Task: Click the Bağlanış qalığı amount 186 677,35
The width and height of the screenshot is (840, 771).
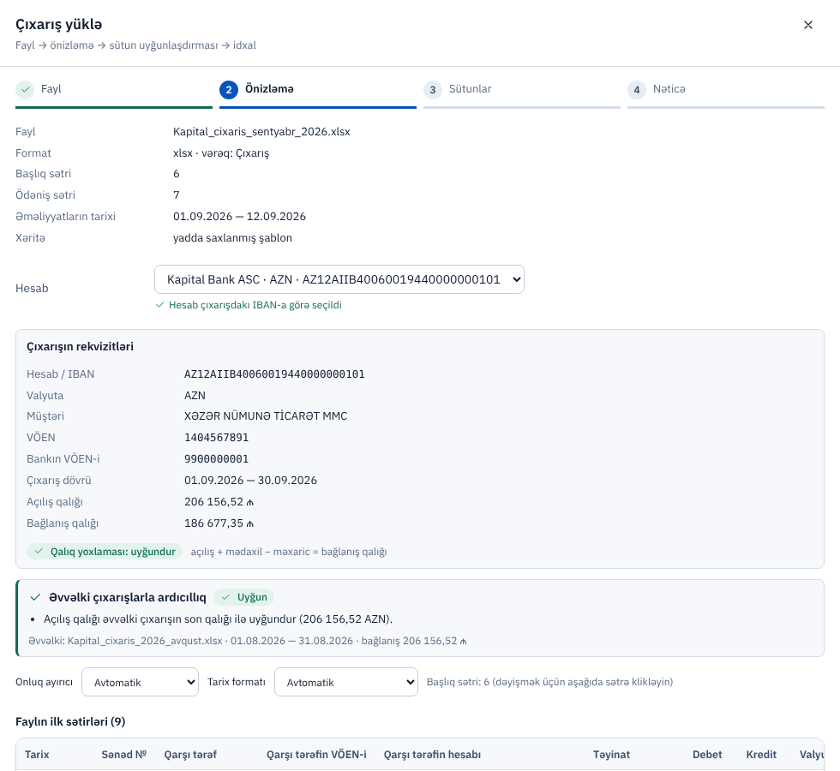Action: click(x=219, y=523)
